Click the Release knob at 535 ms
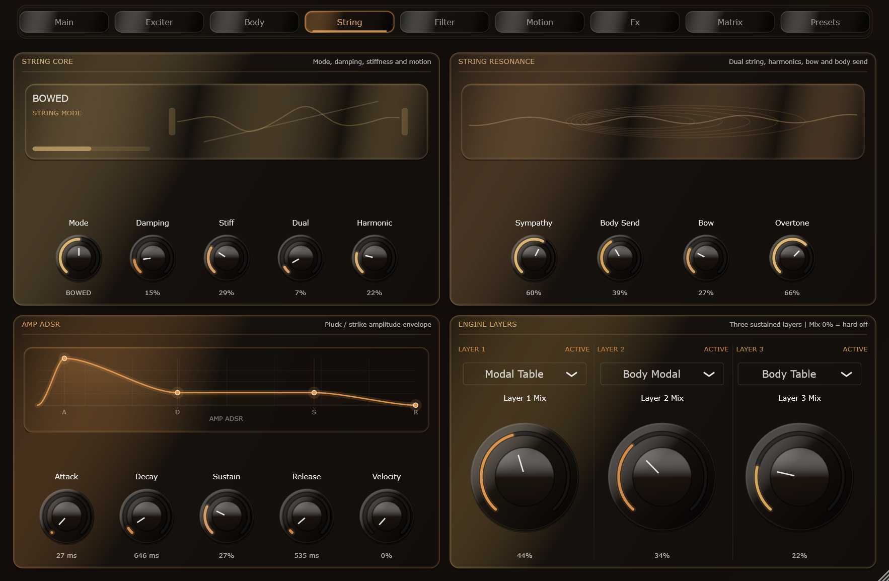889x581 pixels. pos(307,517)
